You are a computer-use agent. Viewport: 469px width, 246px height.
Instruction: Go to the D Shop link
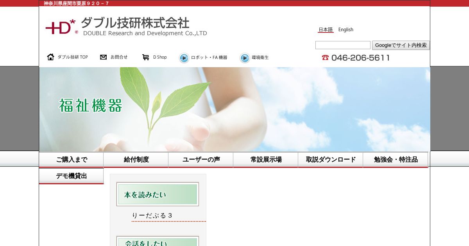point(160,57)
